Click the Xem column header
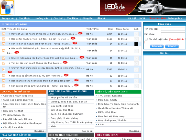This screenshot has height=140, width=186. [111, 29]
